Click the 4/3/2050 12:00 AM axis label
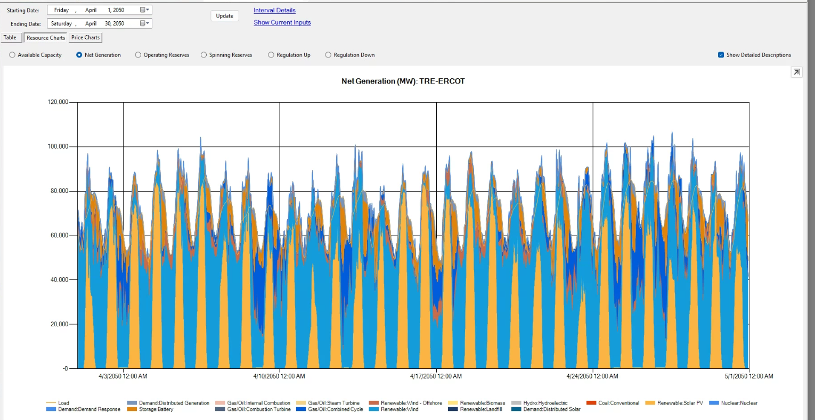Viewport: 815px width, 420px height. (x=123, y=376)
